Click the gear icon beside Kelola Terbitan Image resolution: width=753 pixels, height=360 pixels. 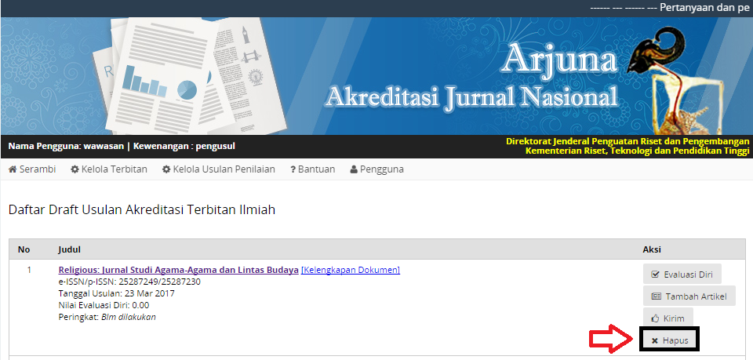(x=75, y=169)
